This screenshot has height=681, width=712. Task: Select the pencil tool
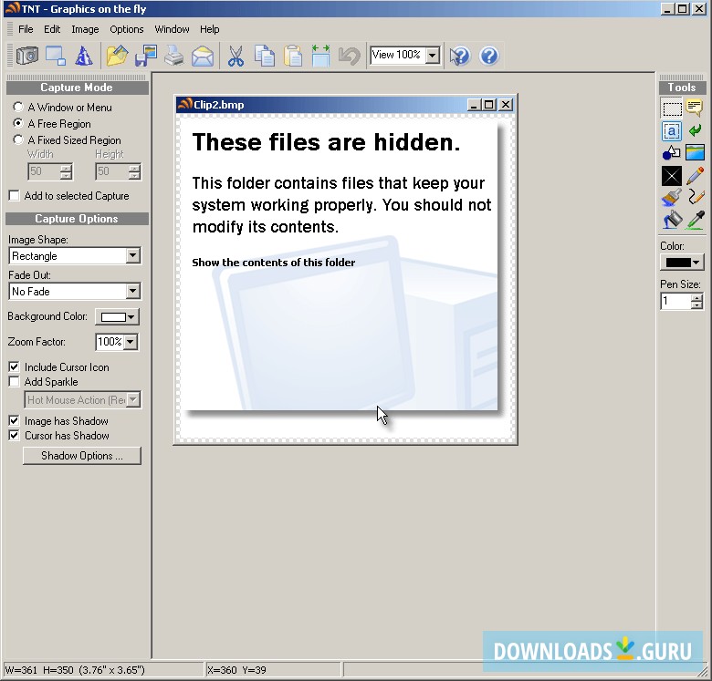(x=695, y=176)
